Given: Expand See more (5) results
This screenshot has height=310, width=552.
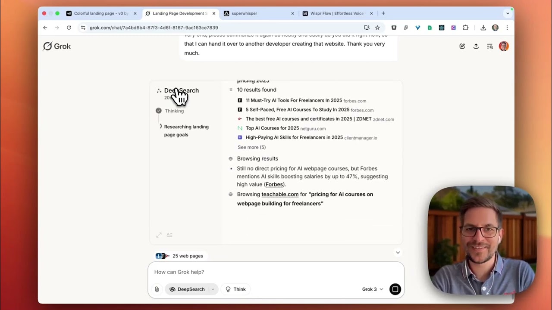Looking at the screenshot, I should [252, 147].
